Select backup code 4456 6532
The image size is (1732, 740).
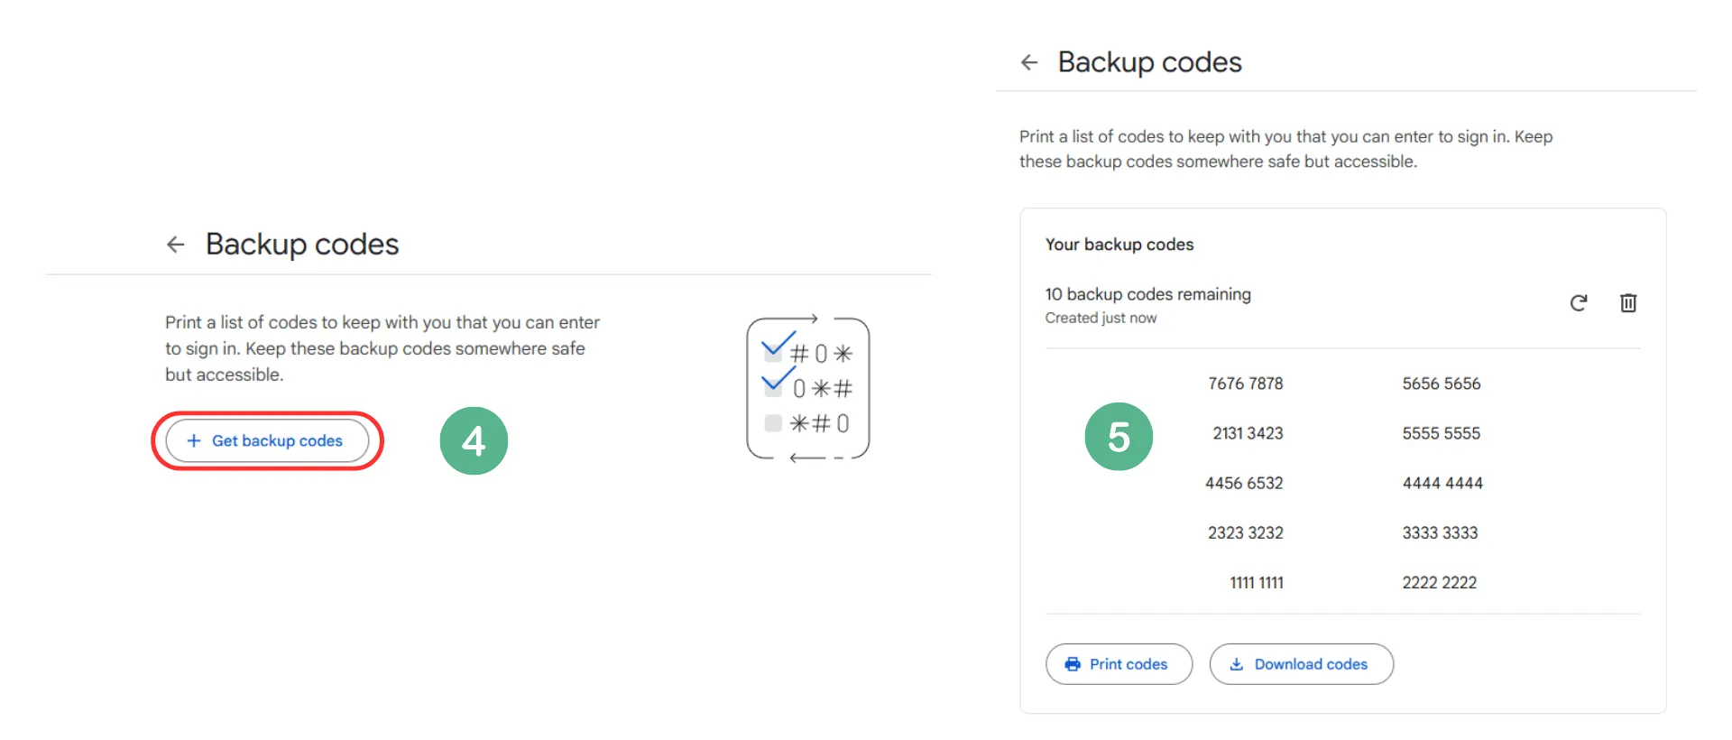[1244, 483]
